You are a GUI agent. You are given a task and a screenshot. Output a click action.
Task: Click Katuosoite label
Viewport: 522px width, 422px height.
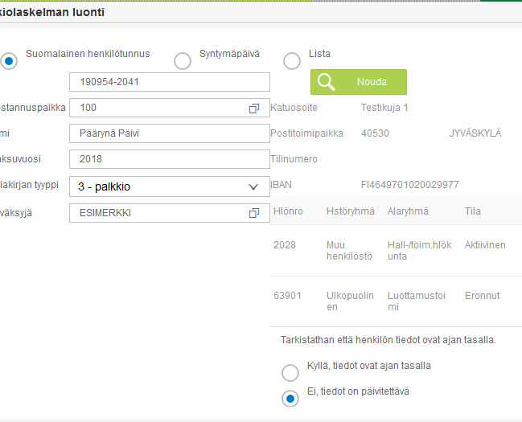pyautogui.click(x=294, y=108)
